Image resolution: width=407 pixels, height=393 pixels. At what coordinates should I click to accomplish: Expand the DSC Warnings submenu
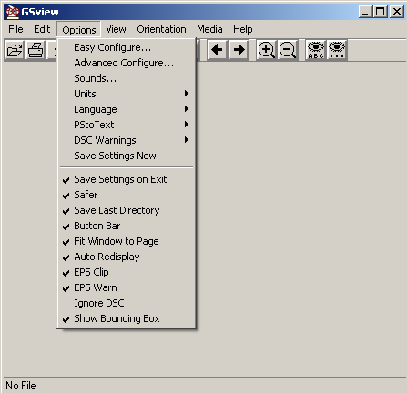tap(127, 140)
